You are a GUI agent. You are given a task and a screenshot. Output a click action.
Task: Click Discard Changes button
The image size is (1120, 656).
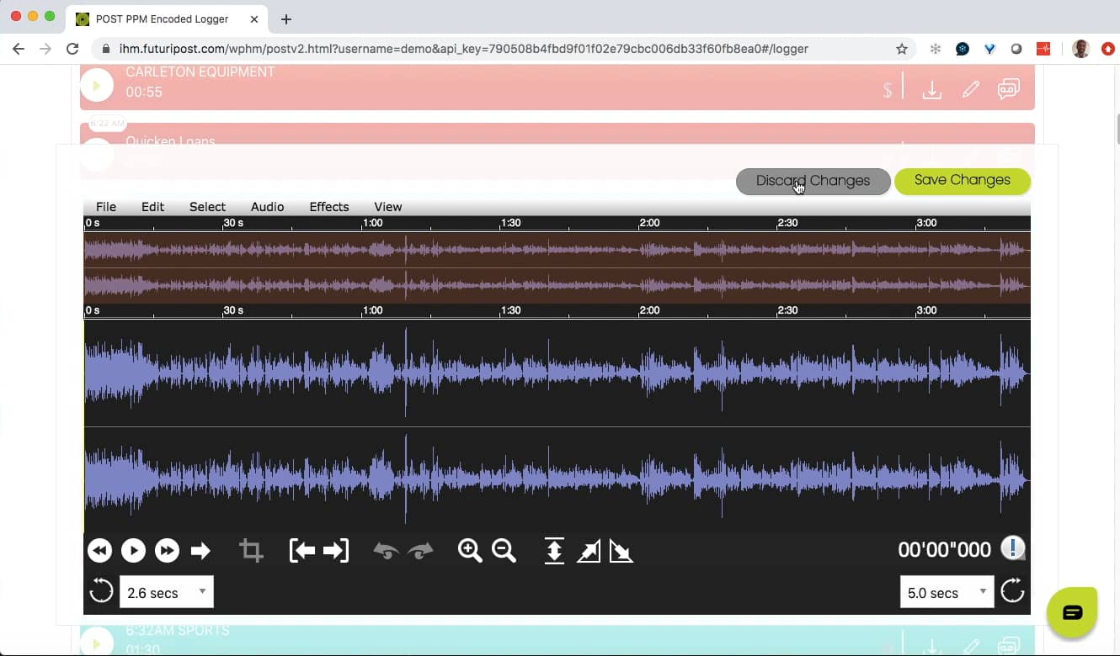click(813, 181)
